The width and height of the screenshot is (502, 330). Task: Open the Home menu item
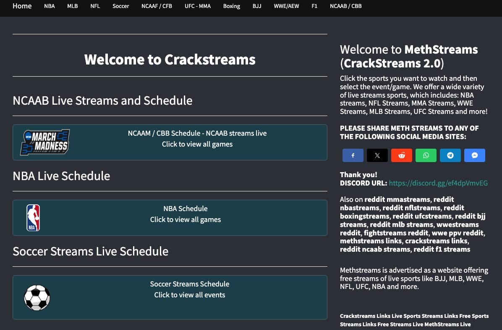tap(22, 6)
